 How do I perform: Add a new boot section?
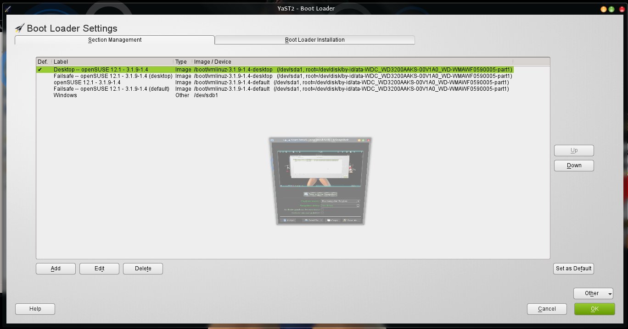[56, 269]
